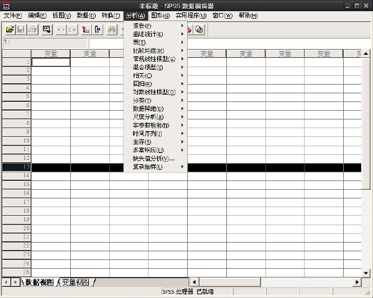This screenshot has width=373, height=298.
Task: Open the 文件(F) menu
Action: pos(12,16)
